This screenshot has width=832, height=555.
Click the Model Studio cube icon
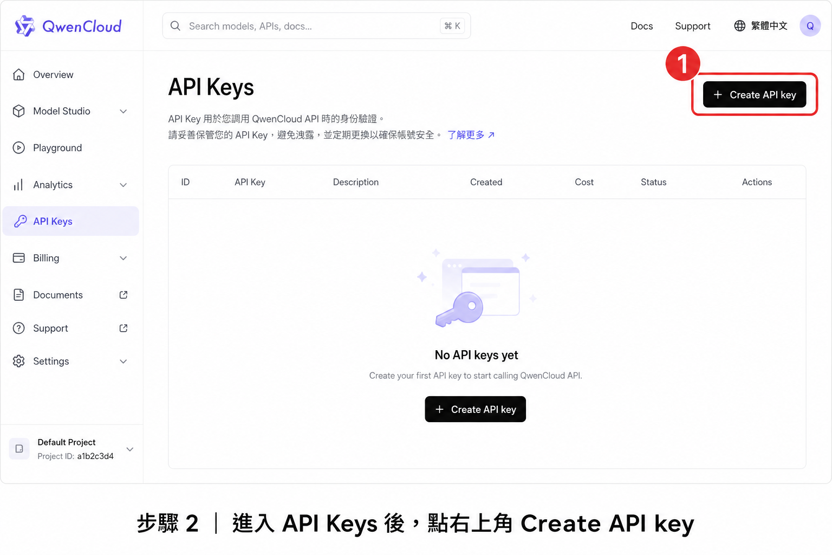click(19, 111)
